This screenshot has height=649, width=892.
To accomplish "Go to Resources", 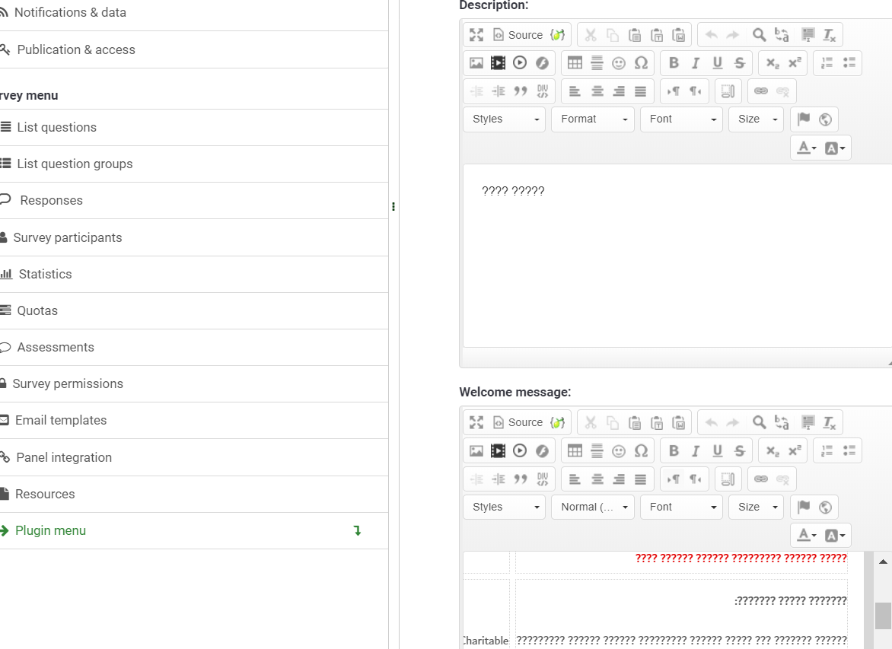I will (x=194, y=495).
